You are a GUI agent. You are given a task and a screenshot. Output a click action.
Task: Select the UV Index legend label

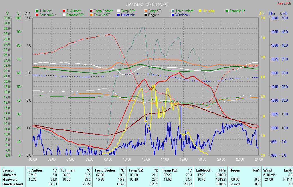pyautogui.click(x=209, y=11)
